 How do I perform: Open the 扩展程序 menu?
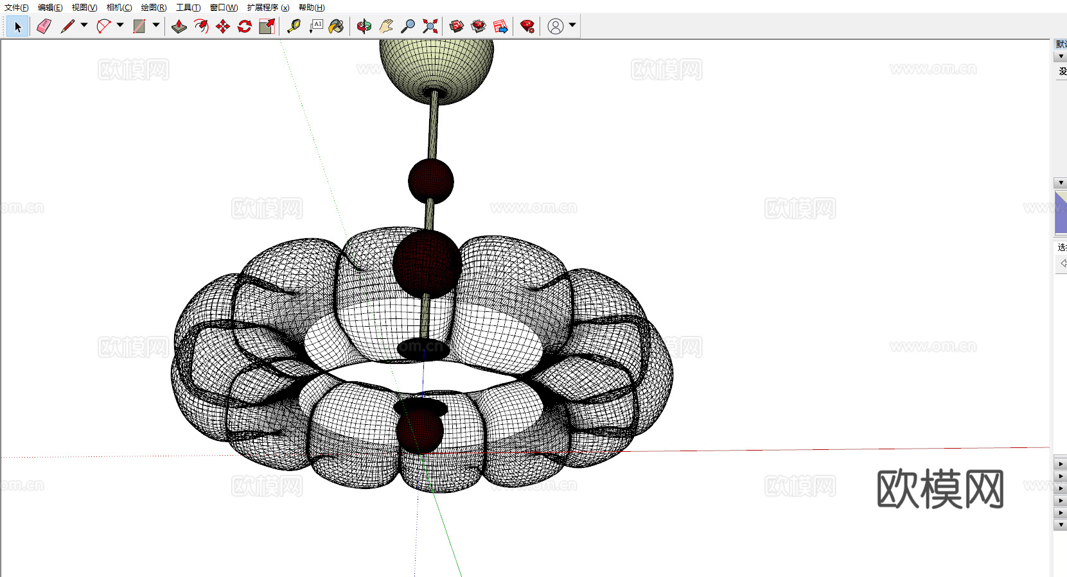[268, 8]
